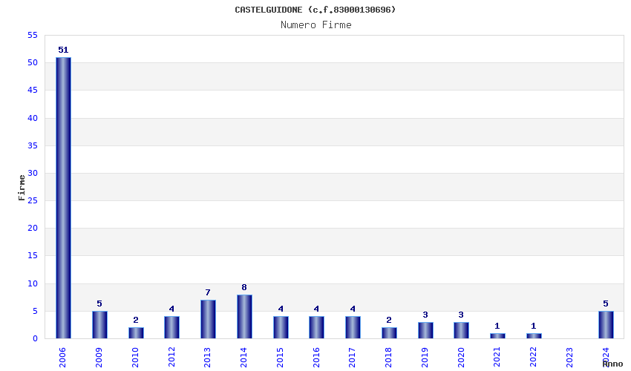Click the 2012 bar showing 4
The width and height of the screenshot is (631, 371).
point(171,327)
